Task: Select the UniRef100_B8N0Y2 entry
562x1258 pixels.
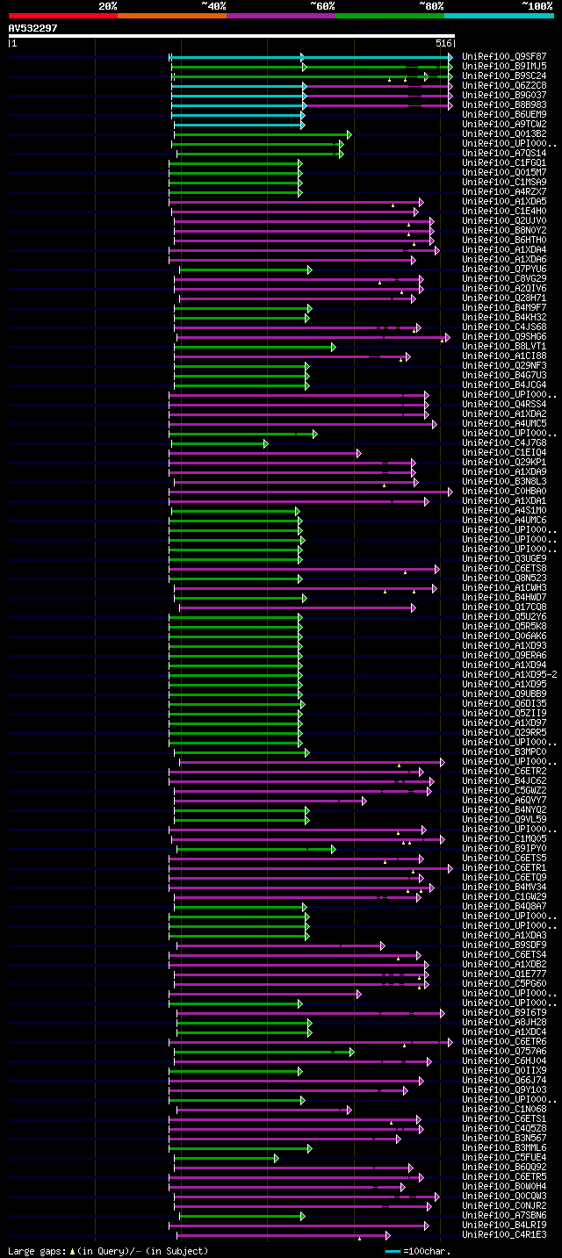Action: coord(504,231)
